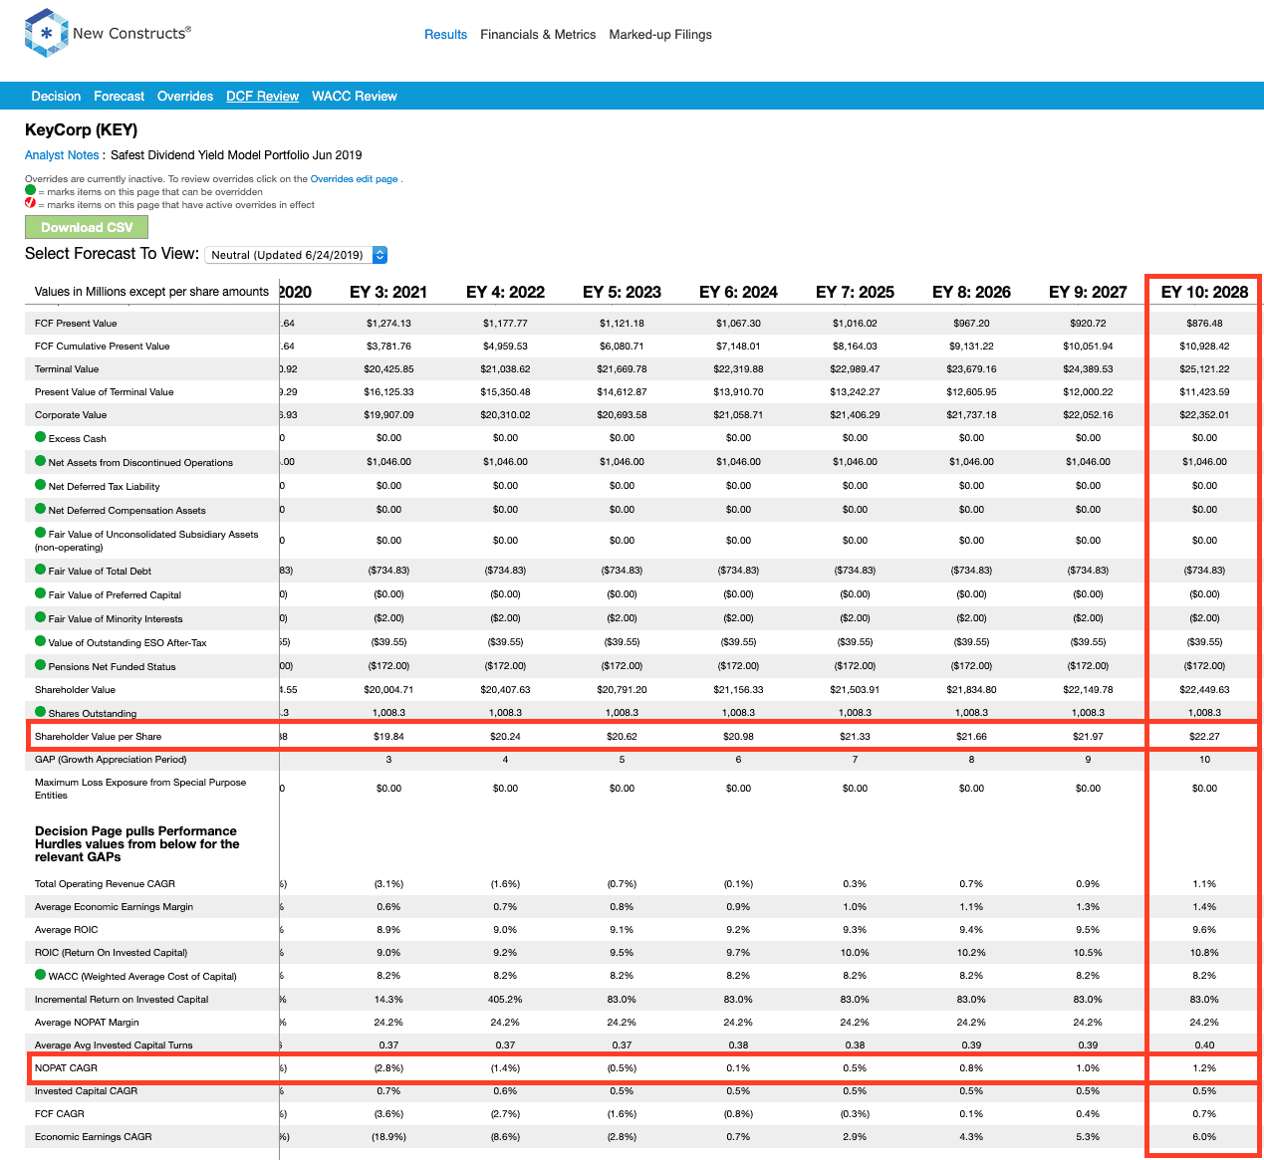Click green dot beside Fair Value of Total Debt
Image resolution: width=1264 pixels, height=1160 pixels.
click(x=41, y=570)
